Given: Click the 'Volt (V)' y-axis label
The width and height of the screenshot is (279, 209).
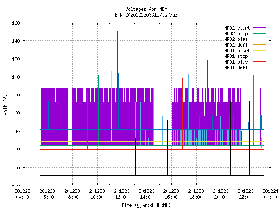Looking at the screenshot, I should point(6,104).
